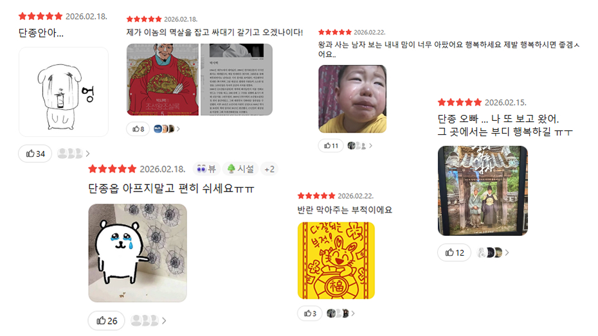This screenshot has width=598, height=336.
Task: Expand likers list next to 3 likes
Action: [x=341, y=313]
